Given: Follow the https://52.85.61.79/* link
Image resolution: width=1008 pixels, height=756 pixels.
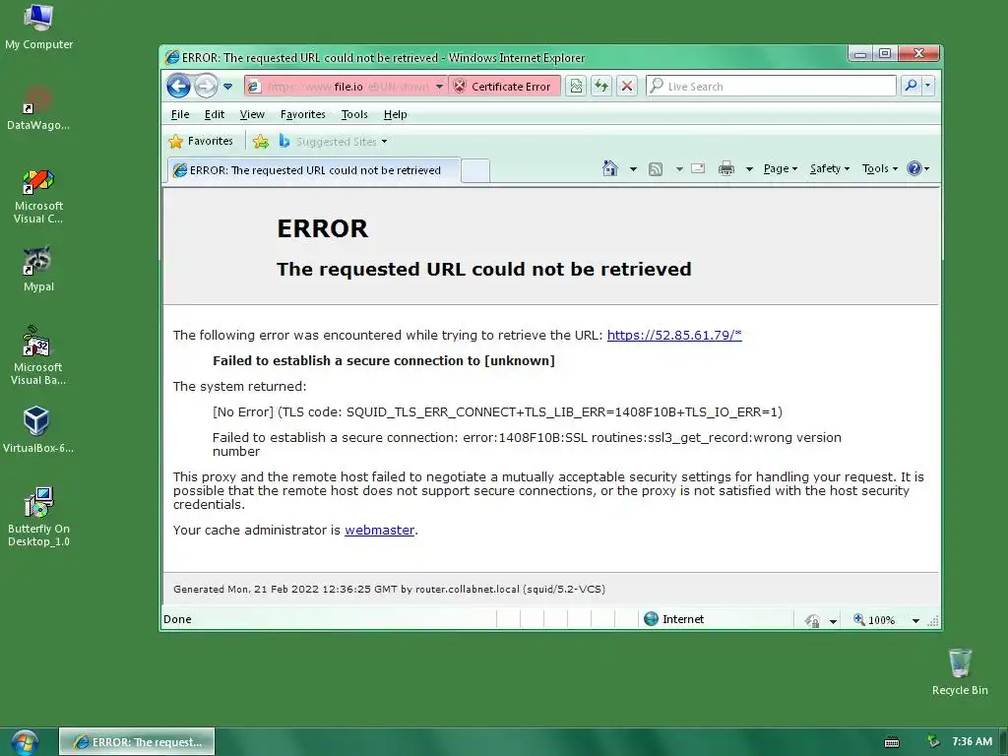Looking at the screenshot, I should (x=674, y=335).
